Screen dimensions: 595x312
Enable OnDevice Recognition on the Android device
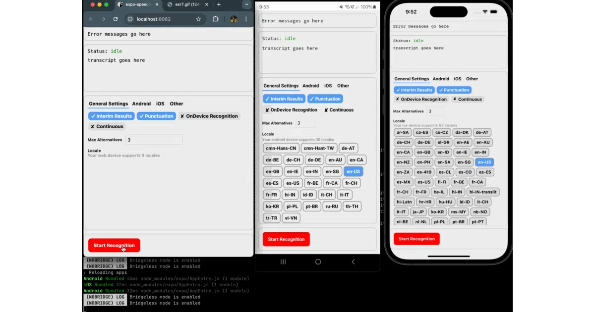291,110
